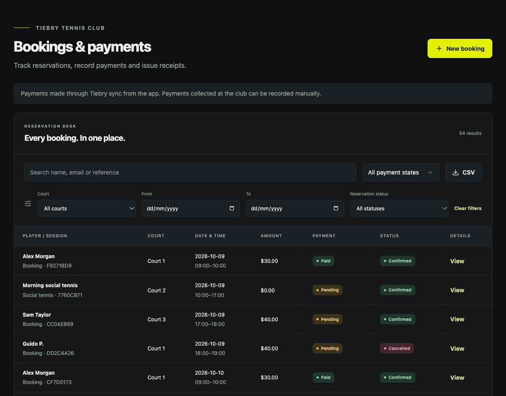Click the CSV download icon
Screen dimensions: 506x396
455,172
